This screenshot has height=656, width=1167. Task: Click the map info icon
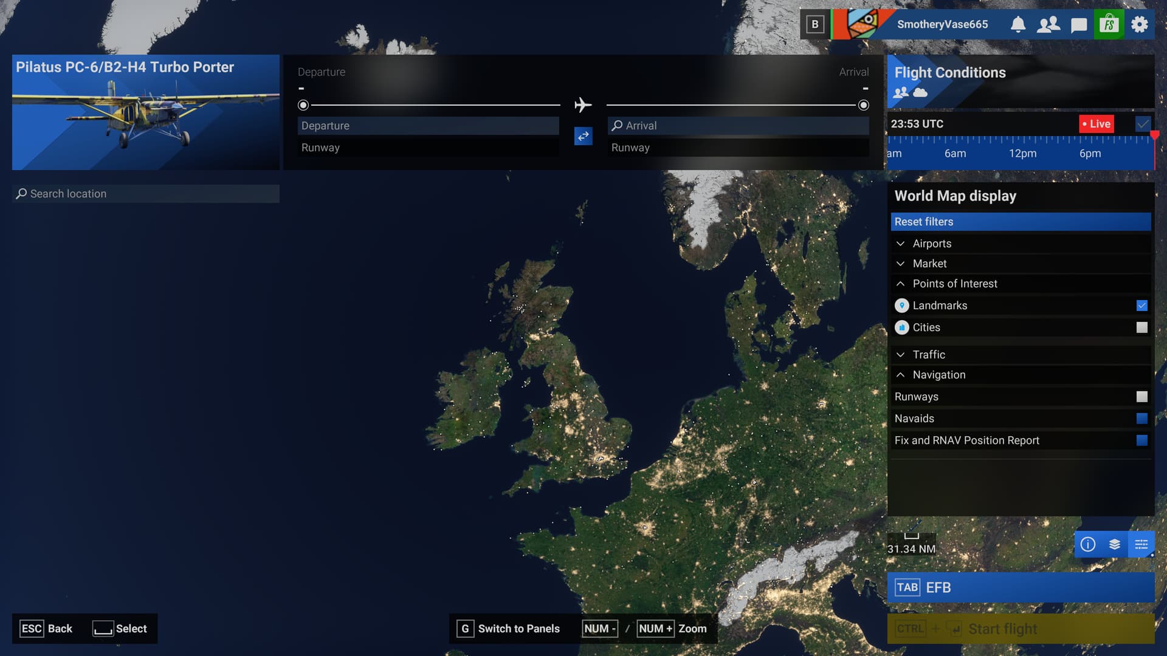(x=1088, y=544)
